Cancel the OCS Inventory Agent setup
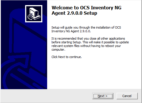Viewport: 142px width, 103px height. point(127,96)
